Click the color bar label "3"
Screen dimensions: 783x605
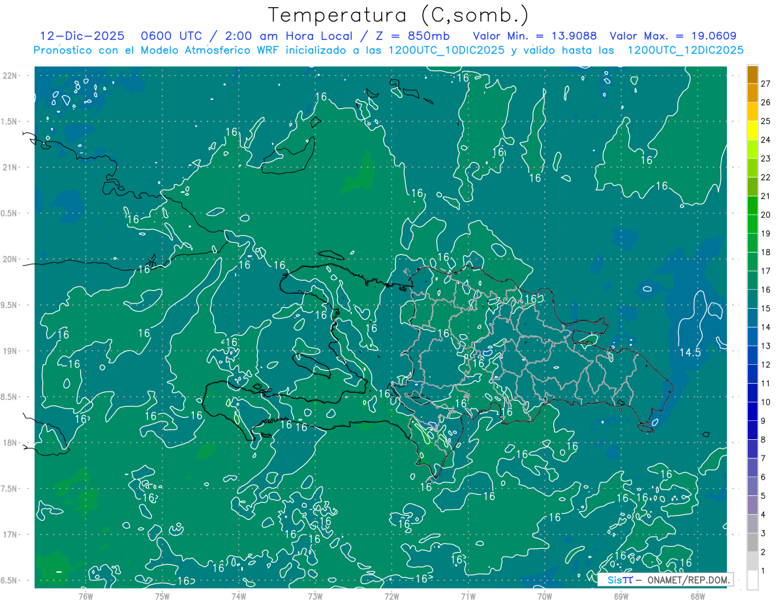coord(763,534)
